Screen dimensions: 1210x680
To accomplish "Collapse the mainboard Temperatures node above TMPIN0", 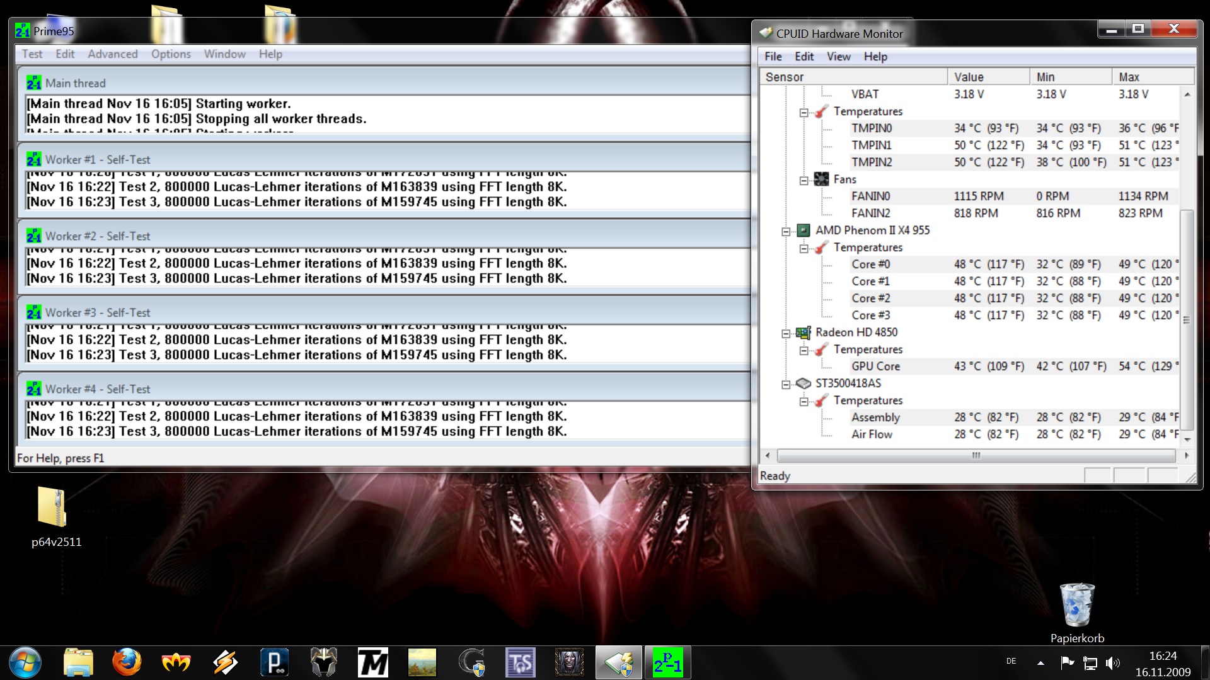I will click(804, 113).
